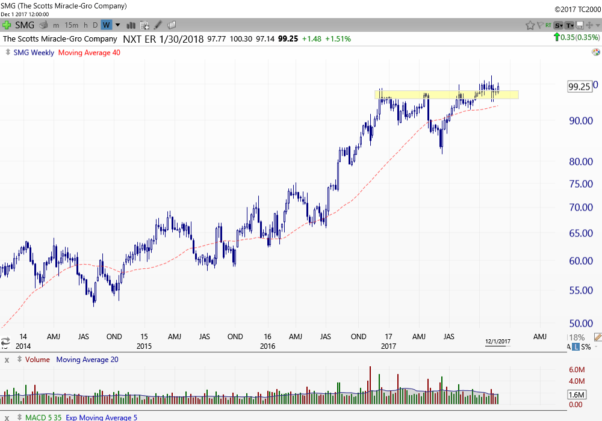Image resolution: width=602 pixels, height=421 pixels.
Task: Click the yellow highlighted resistance zone
Action: coord(445,94)
